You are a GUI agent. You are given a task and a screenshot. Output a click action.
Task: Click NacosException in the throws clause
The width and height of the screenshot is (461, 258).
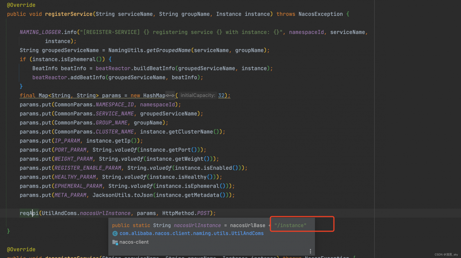coord(321,14)
